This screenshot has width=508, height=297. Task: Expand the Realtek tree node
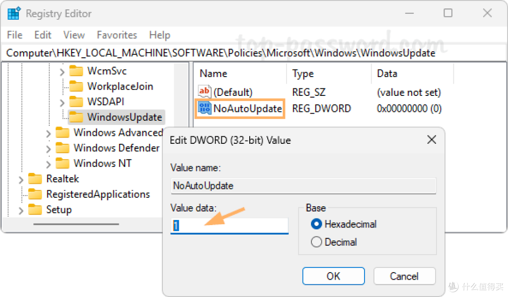[x=21, y=180]
